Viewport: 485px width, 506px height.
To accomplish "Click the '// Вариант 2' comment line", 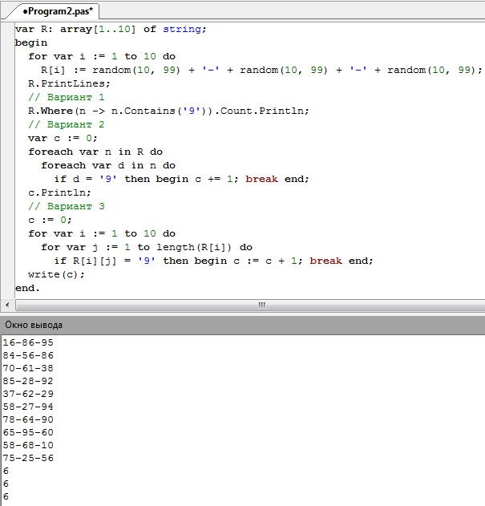I will click(67, 124).
